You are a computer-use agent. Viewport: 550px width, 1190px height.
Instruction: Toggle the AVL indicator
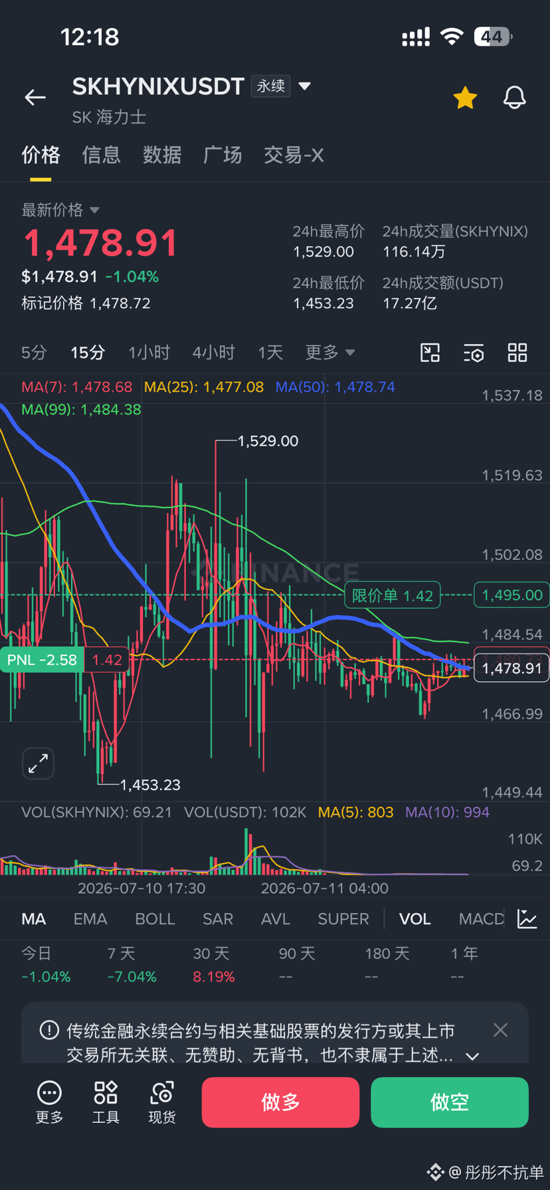coord(276,919)
